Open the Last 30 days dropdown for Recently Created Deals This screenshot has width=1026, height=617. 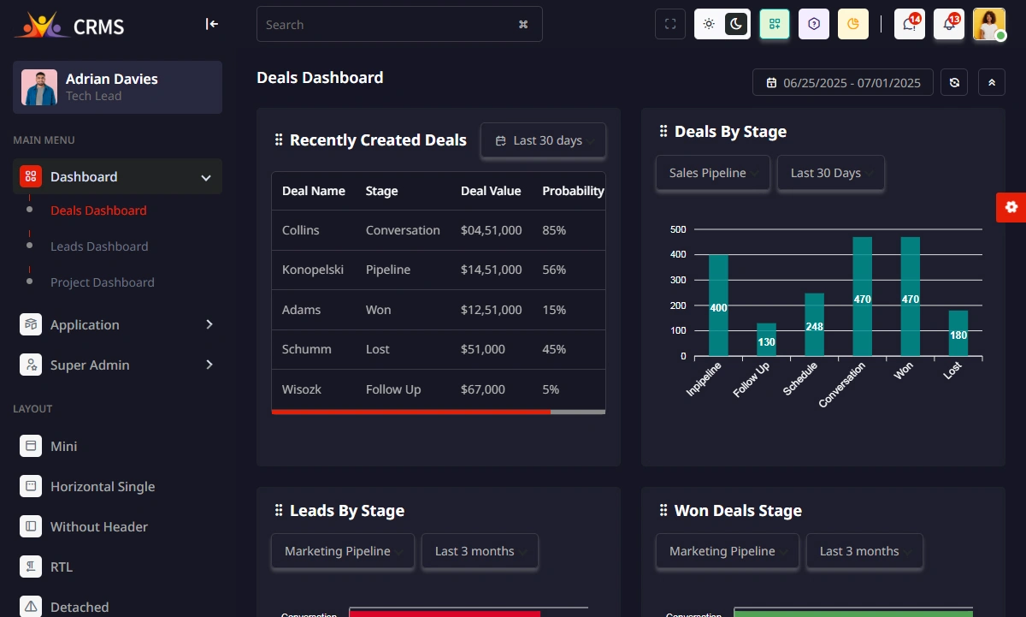543,139
